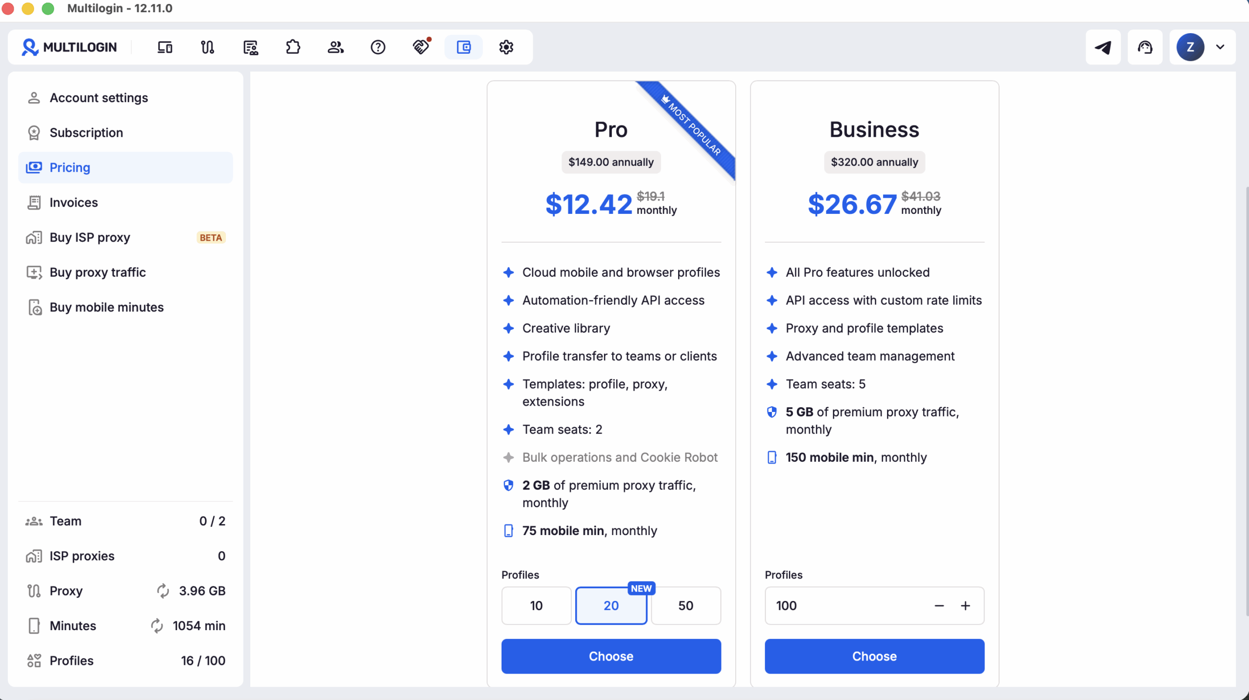Click the Profiles usage "16 / 100"
The height and width of the screenshot is (700, 1249).
(203, 661)
